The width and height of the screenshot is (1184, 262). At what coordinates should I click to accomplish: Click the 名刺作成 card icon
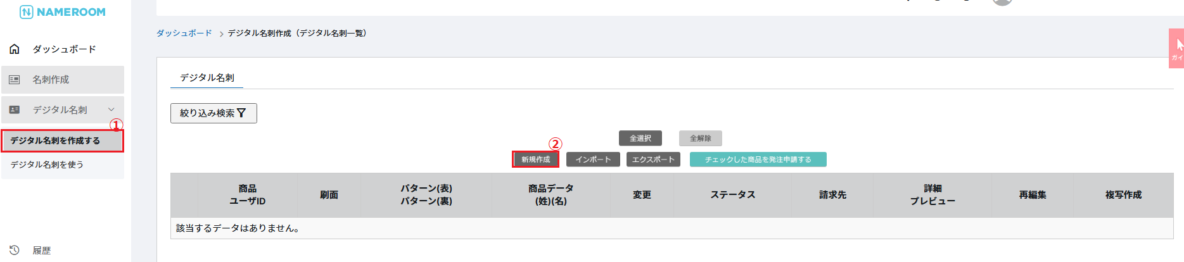(15, 80)
